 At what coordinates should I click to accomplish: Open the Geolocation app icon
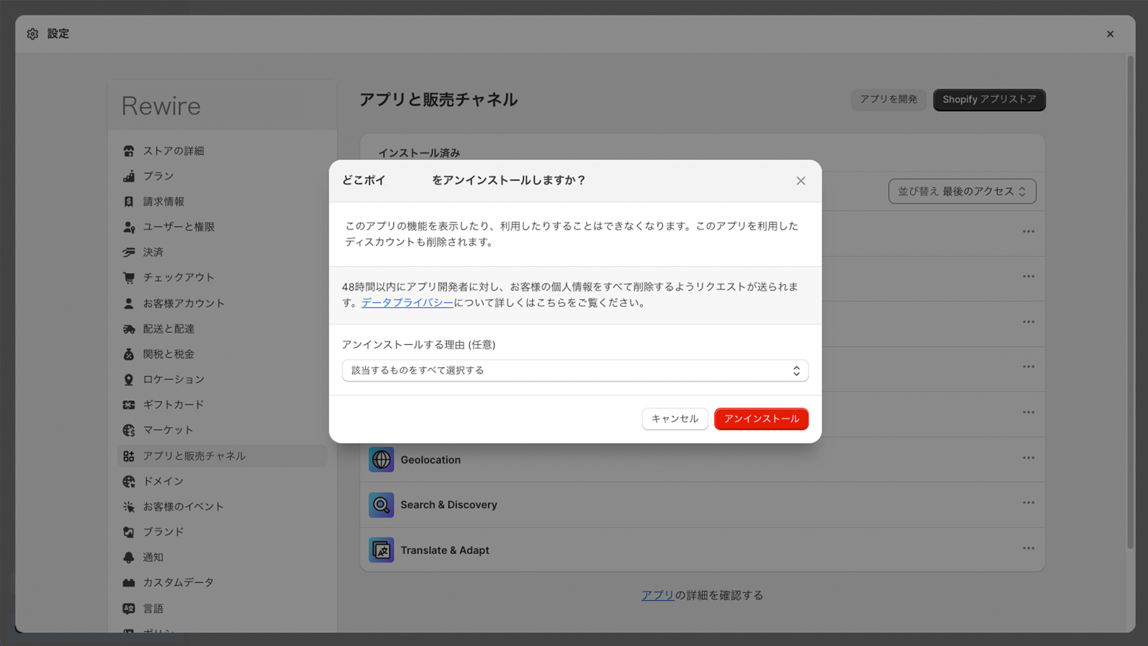click(381, 459)
